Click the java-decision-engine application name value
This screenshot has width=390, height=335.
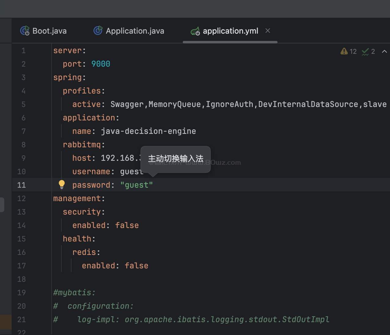pos(148,131)
